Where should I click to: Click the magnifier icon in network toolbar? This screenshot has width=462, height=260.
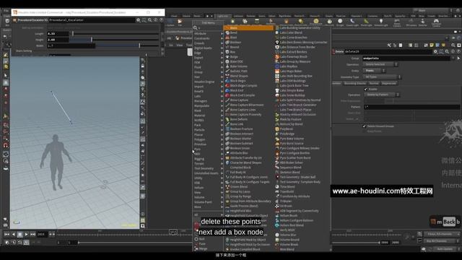(453, 45)
